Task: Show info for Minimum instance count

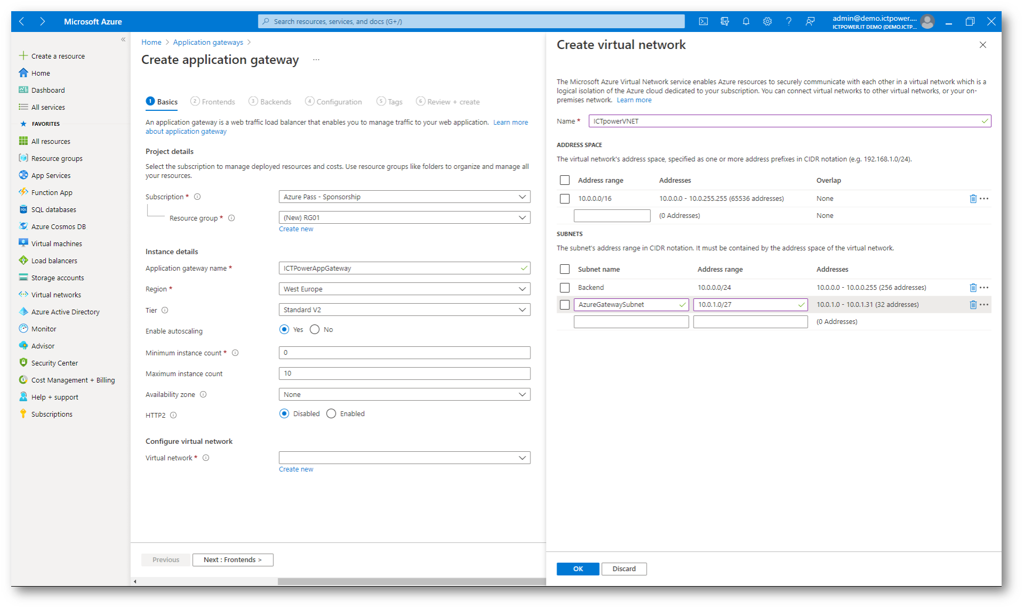Action: tap(235, 353)
